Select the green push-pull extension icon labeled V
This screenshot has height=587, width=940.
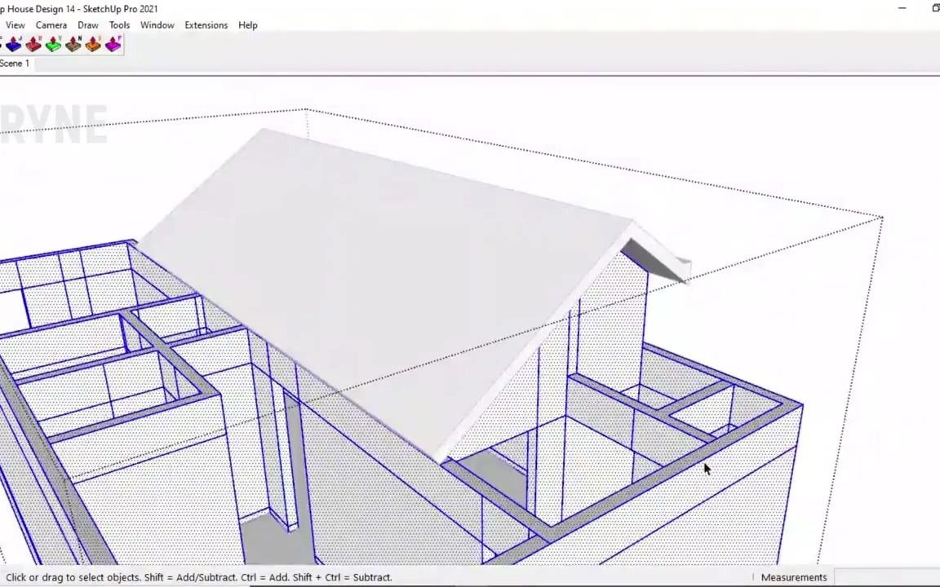[x=52, y=46]
